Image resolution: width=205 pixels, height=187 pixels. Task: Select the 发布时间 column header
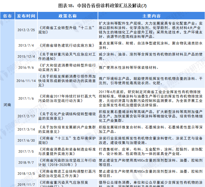[x=26, y=16]
